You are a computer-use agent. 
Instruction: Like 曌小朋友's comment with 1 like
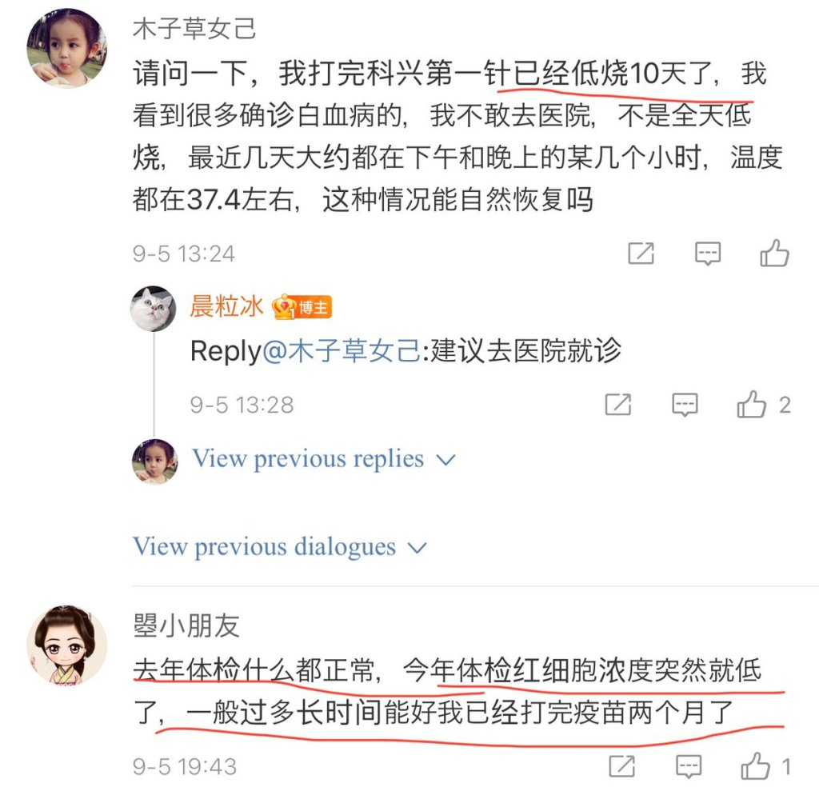(755, 766)
